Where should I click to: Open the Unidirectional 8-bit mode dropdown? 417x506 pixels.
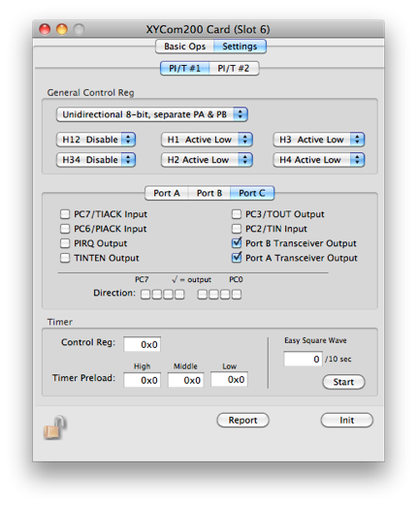152,114
